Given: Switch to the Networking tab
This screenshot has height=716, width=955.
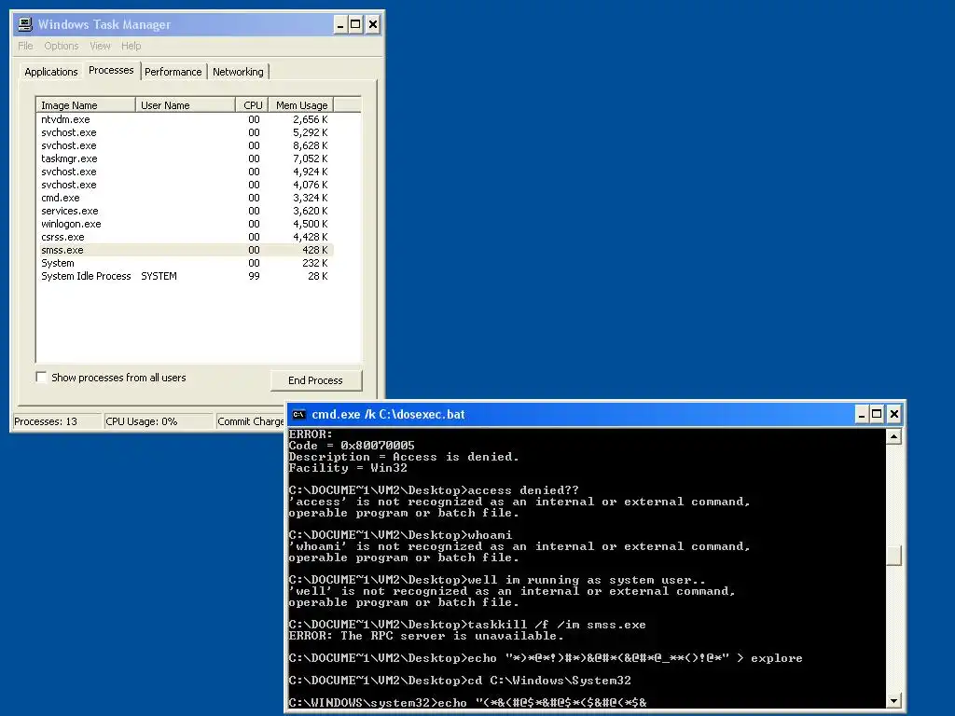Looking at the screenshot, I should [x=238, y=72].
